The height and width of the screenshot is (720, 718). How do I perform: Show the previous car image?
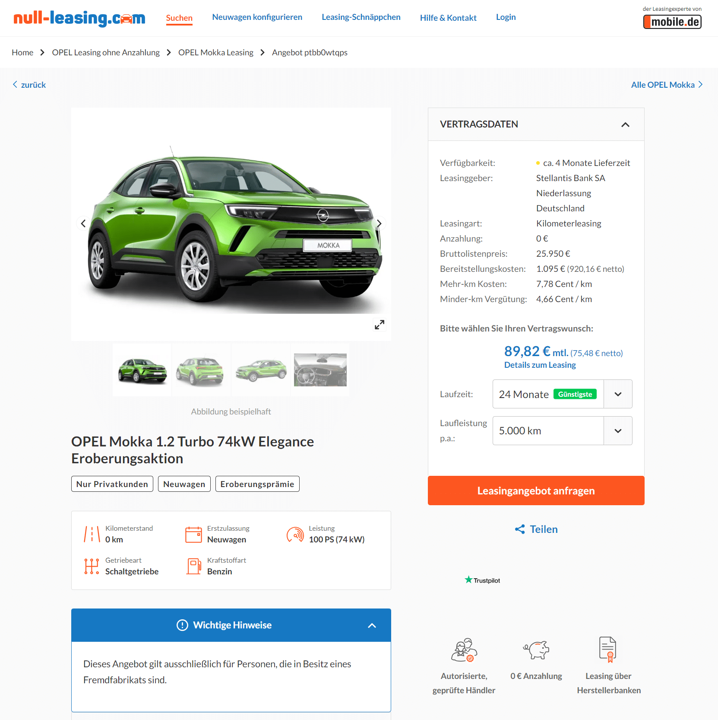[x=83, y=223]
